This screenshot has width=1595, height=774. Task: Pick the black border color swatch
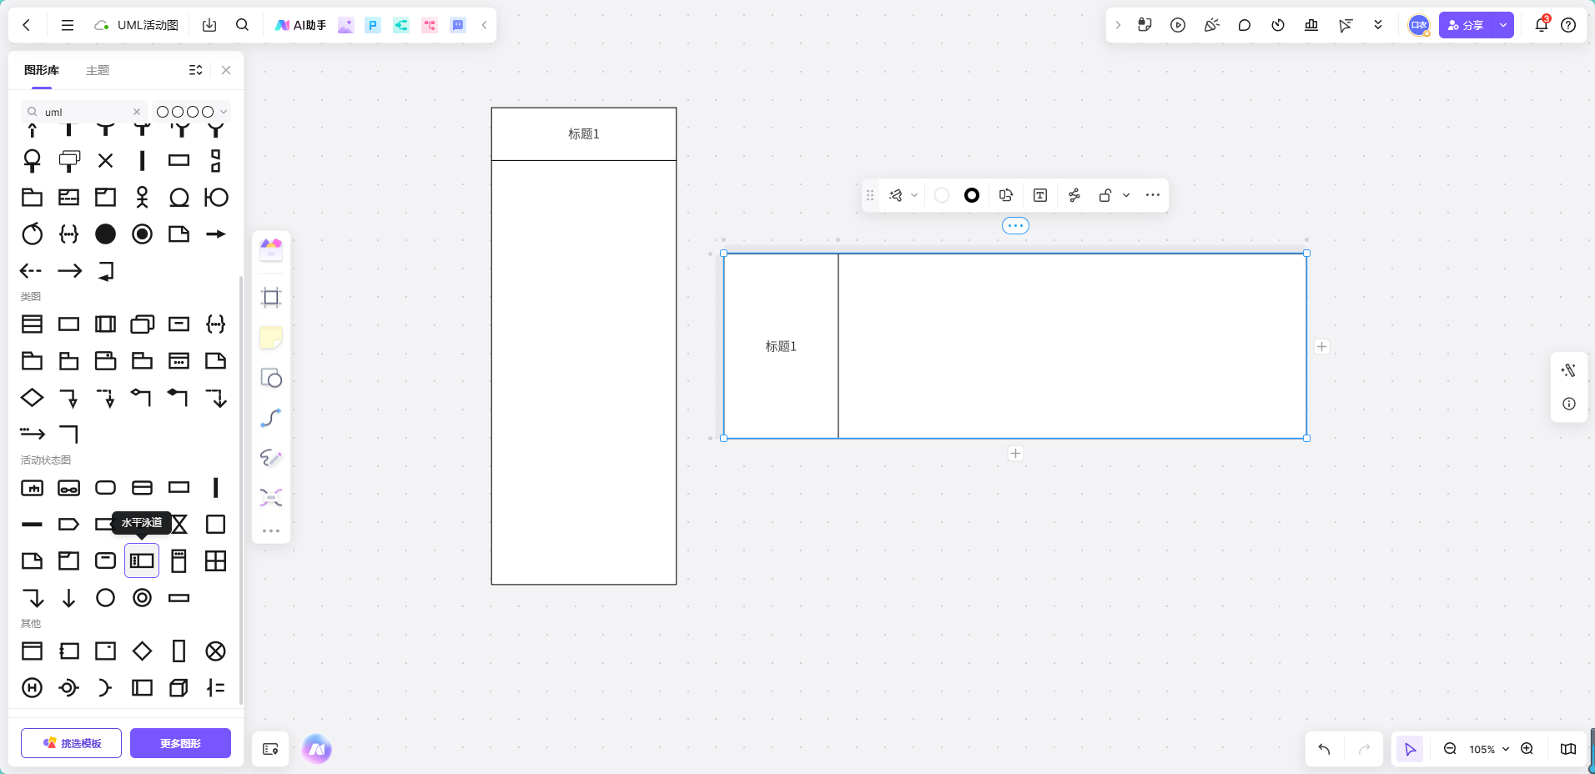[x=972, y=195]
